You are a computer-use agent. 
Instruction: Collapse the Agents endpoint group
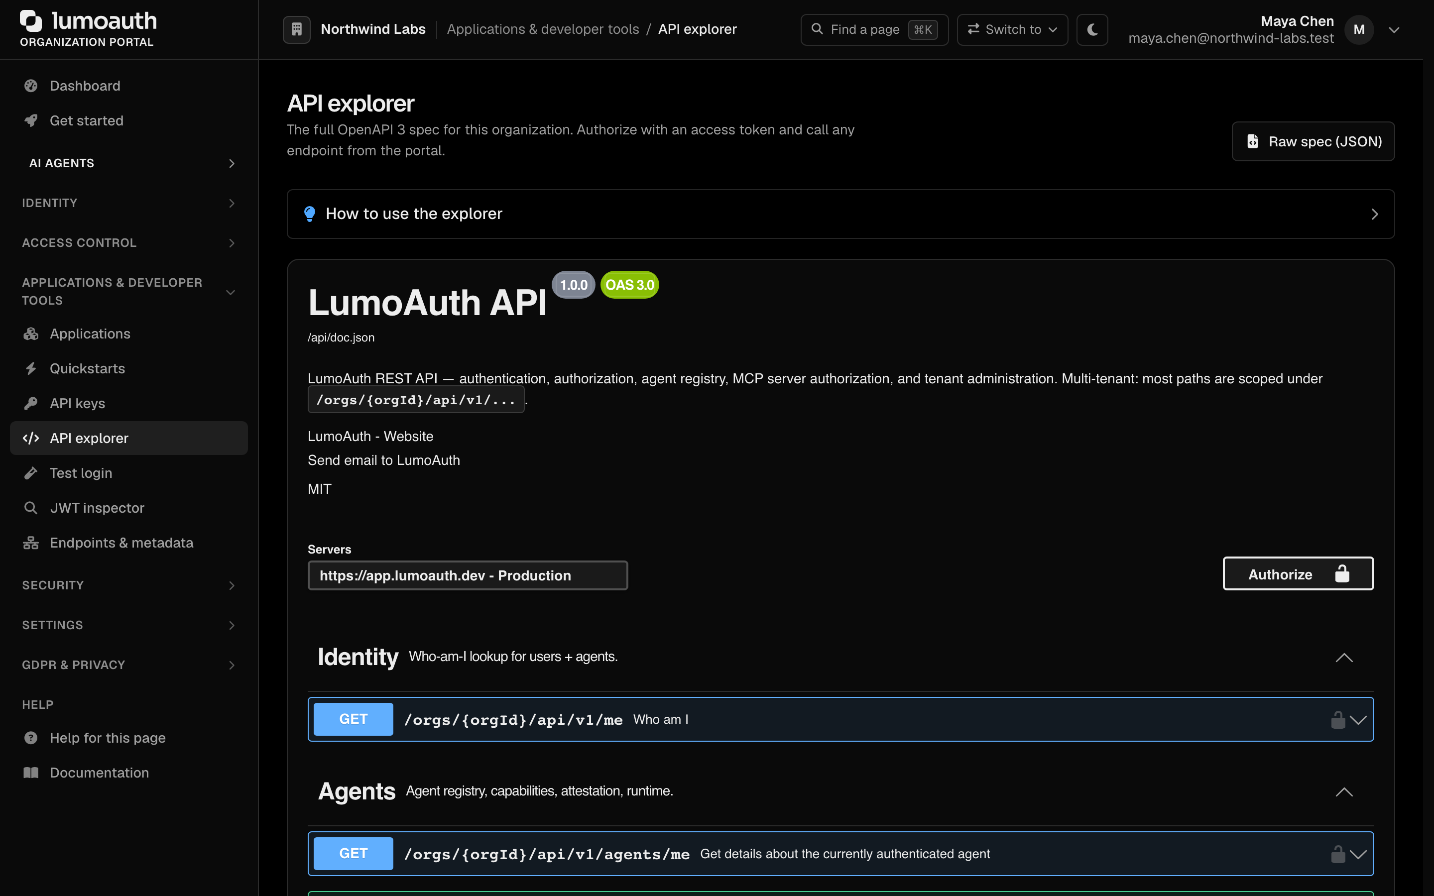tap(1344, 792)
